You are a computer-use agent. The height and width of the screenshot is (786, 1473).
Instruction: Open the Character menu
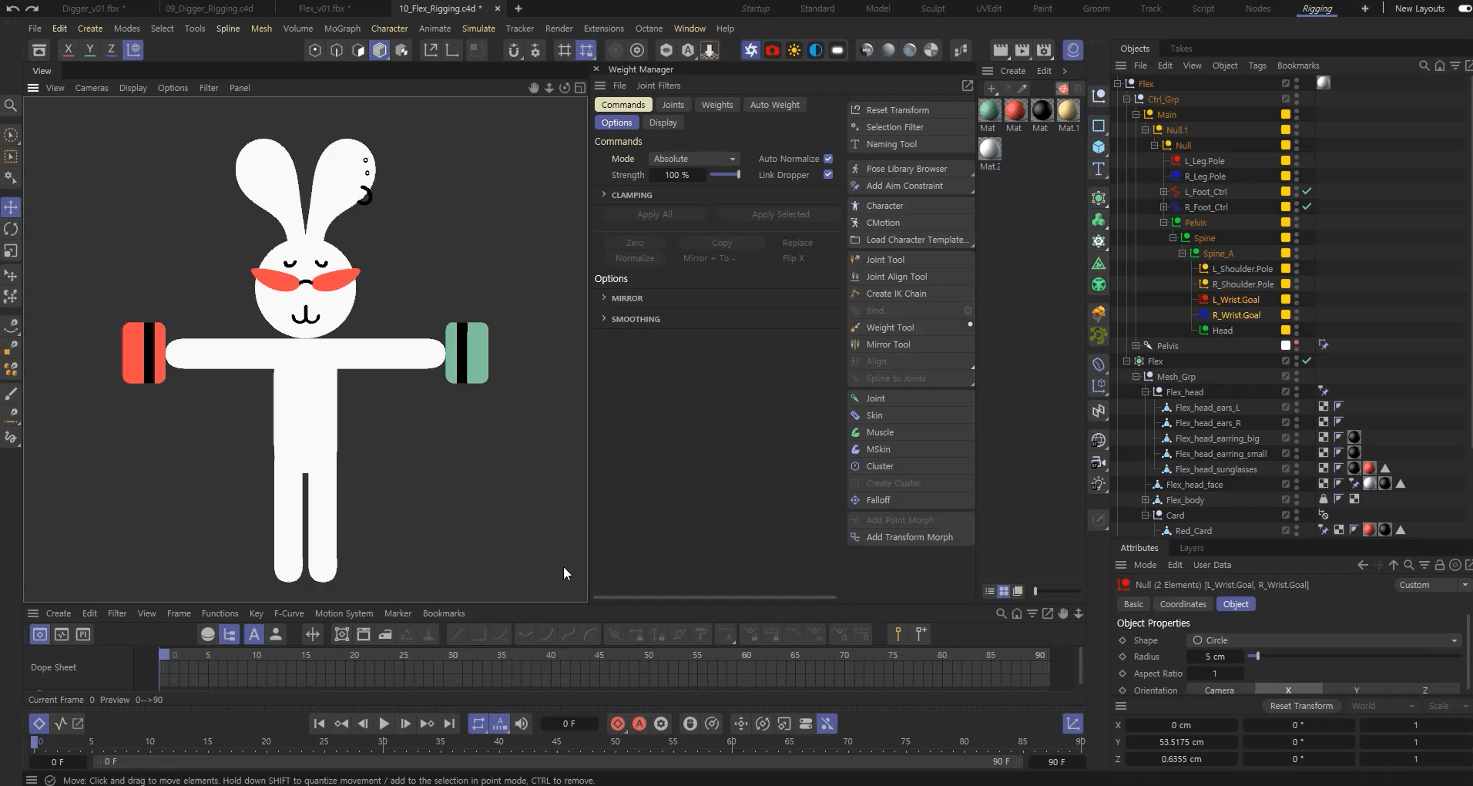pyautogui.click(x=389, y=29)
